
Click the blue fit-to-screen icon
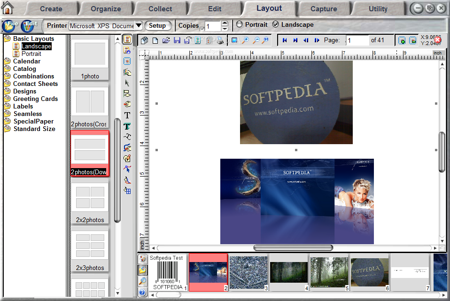[234, 40]
